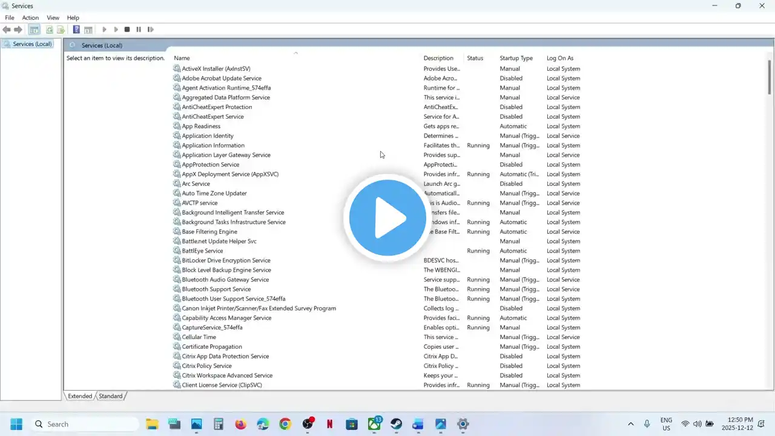This screenshot has height=436, width=775.
Task: Click the gear icon beside Citrix Policy Service
Action: [x=177, y=366]
